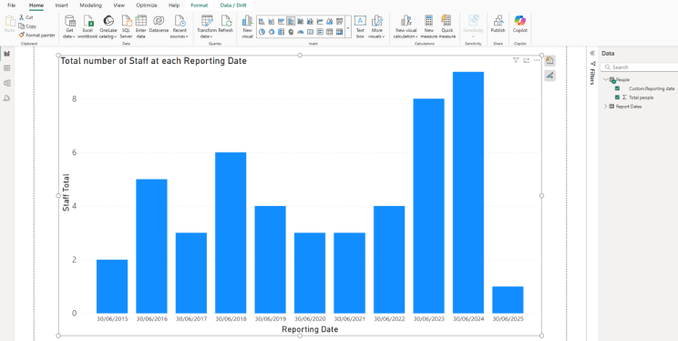Select the stacked bar chart visual type
Screen dimensions: 678x341
pos(262,21)
